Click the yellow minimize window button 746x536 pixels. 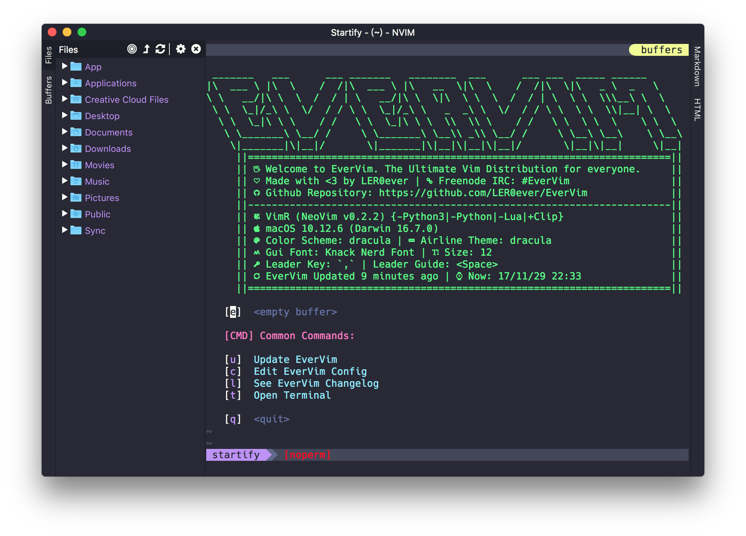tap(67, 32)
